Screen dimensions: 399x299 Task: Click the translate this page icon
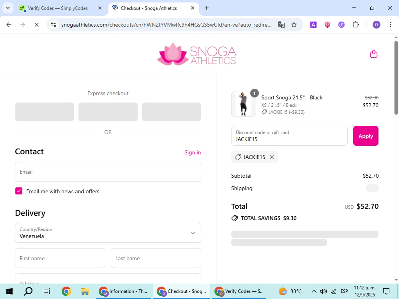[281, 25]
